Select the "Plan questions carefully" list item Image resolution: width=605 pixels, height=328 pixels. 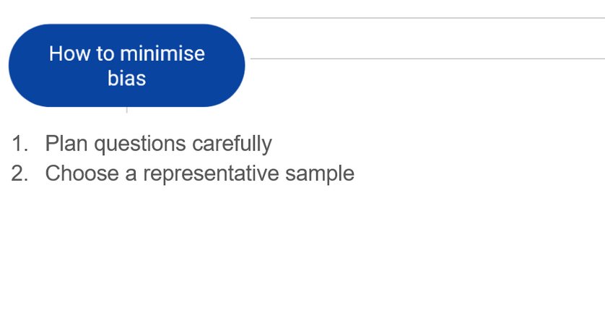click(158, 144)
